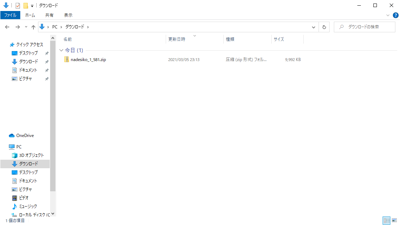Switch to large thumbnails view layout

point(394,220)
